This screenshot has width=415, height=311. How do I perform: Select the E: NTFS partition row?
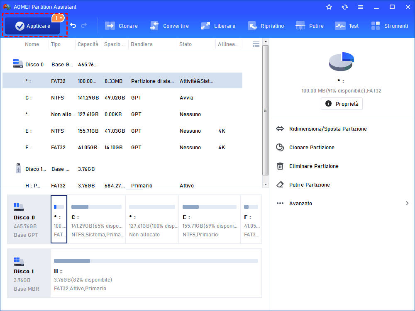pos(122,131)
